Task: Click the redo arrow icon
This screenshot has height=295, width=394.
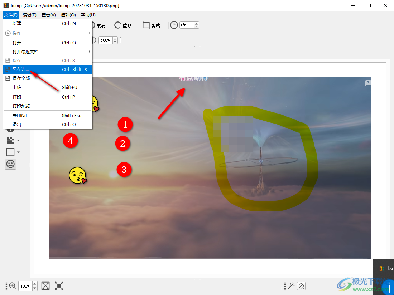Action: coord(122,25)
